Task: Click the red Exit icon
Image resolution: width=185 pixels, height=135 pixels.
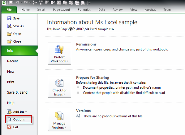Action: click(9, 127)
